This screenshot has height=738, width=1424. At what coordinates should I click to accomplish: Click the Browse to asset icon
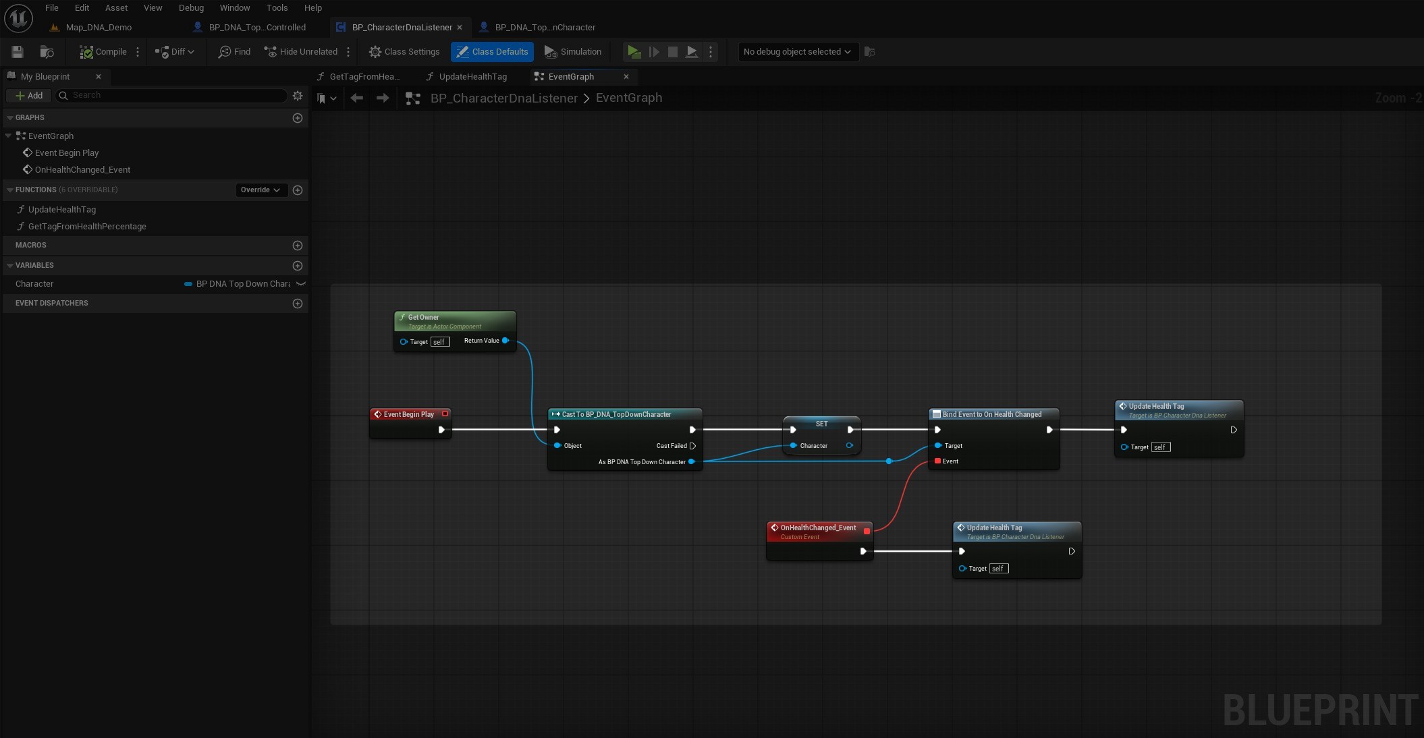47,52
